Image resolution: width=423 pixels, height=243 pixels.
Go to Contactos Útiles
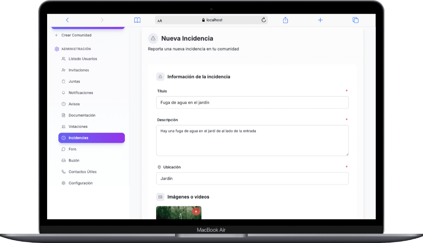pos(82,172)
